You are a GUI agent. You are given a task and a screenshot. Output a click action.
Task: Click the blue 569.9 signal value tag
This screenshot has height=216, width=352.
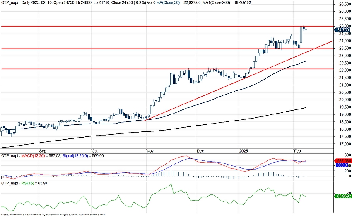pos(342,165)
